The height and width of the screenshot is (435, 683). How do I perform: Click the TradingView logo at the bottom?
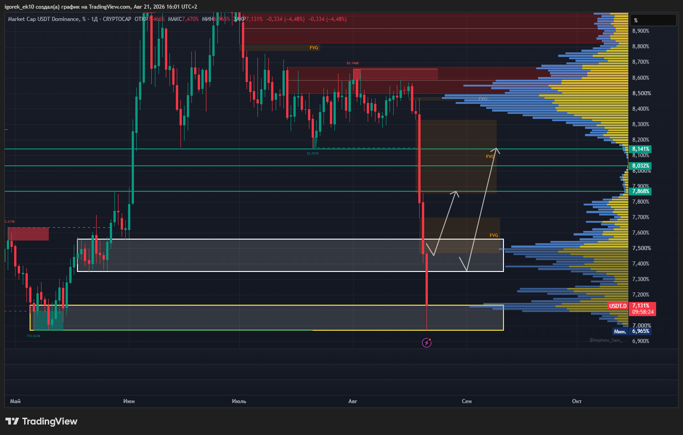click(x=41, y=421)
